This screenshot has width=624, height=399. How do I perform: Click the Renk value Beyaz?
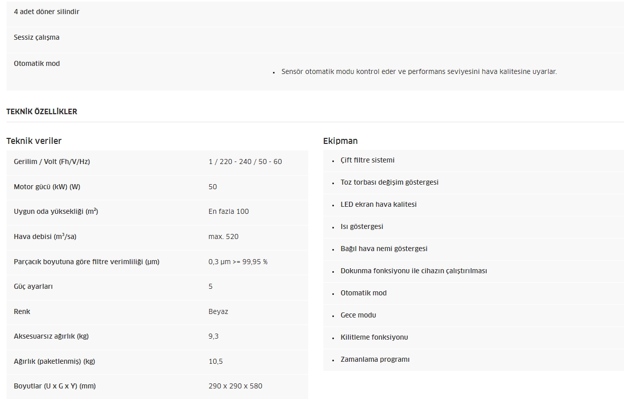point(218,311)
